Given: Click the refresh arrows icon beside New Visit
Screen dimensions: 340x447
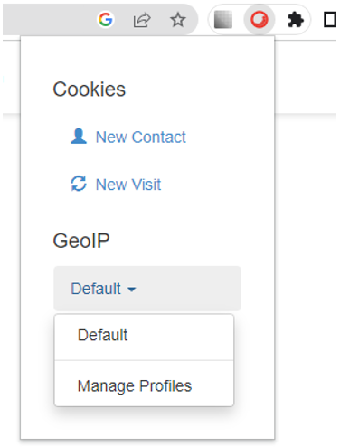Looking at the screenshot, I should [79, 184].
